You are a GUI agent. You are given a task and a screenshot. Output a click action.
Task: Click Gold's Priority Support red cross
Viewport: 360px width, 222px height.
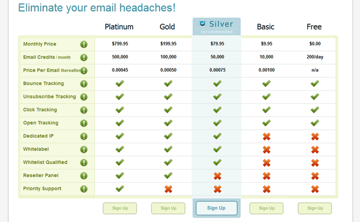(x=168, y=189)
